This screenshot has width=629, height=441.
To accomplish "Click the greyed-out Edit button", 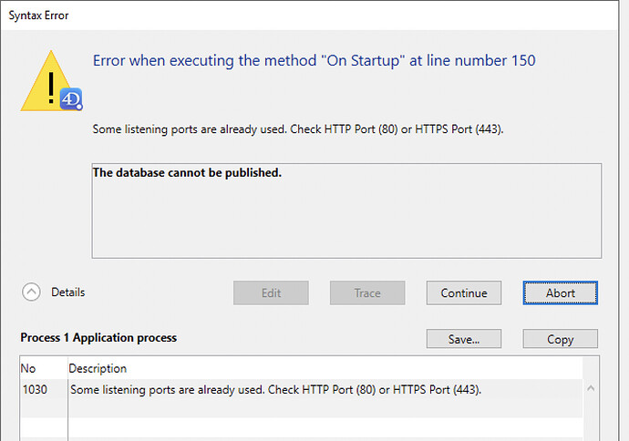I will 271,292.
